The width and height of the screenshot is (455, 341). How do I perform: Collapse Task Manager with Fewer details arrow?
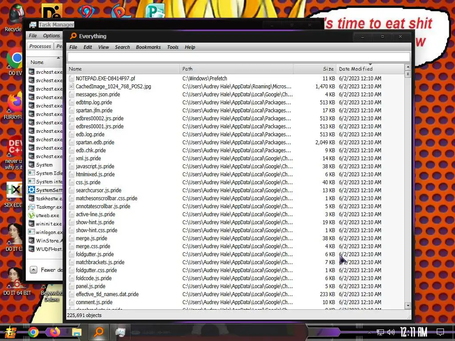[x=34, y=270]
